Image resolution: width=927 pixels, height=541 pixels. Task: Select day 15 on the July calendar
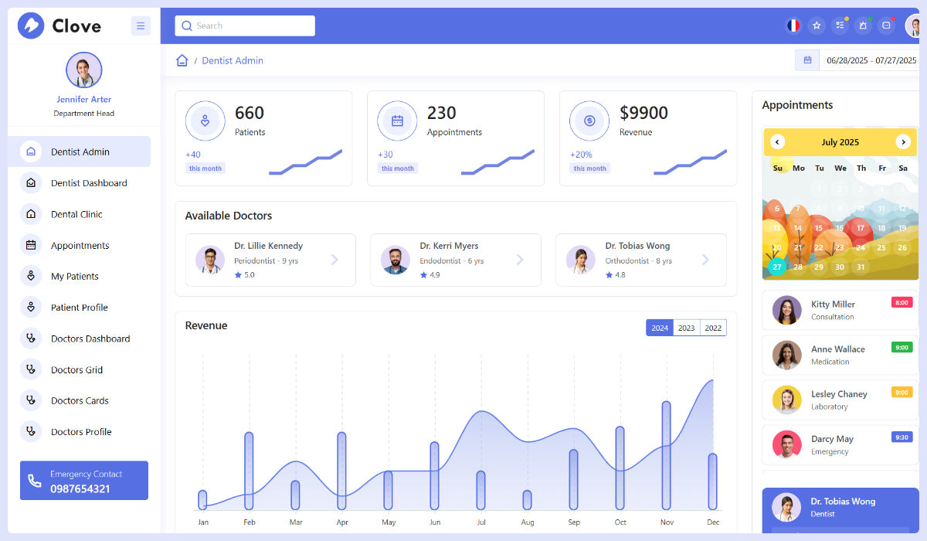(x=819, y=228)
